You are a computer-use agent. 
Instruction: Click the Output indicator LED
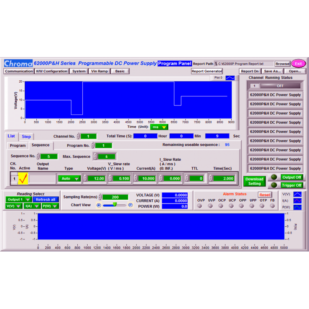274,177
